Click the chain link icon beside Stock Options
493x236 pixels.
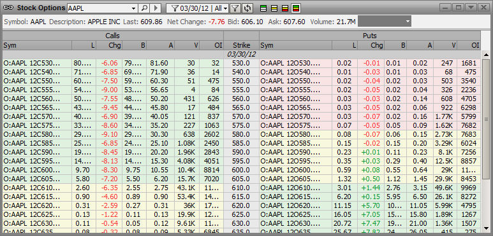(x=8, y=8)
